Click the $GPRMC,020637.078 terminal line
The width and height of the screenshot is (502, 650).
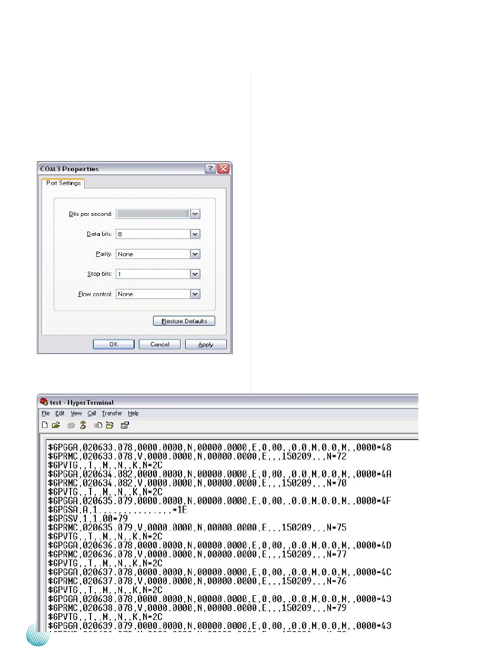(197, 581)
